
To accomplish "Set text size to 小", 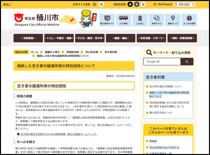I will point(94,5).
